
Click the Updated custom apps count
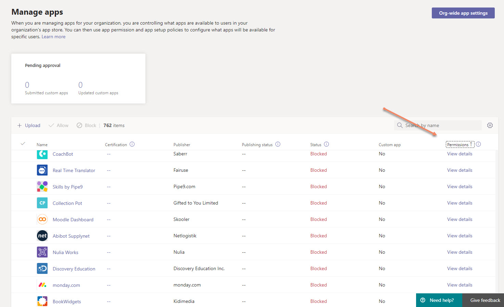[x=80, y=85]
